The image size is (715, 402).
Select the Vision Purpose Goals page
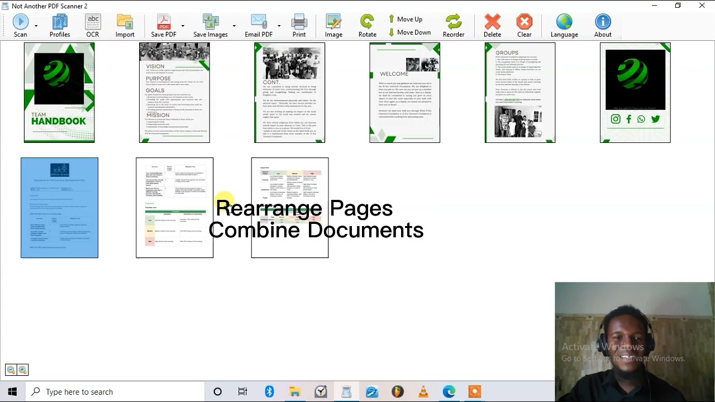(174, 93)
